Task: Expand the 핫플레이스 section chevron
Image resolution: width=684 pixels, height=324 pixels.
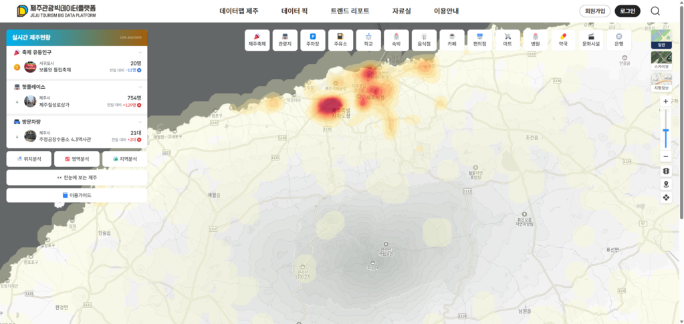Action: coord(140,87)
